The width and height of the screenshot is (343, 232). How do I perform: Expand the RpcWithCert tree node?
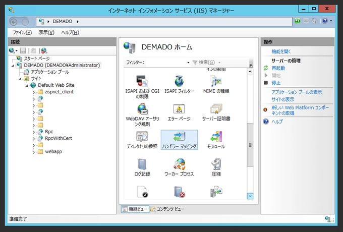click(x=34, y=139)
